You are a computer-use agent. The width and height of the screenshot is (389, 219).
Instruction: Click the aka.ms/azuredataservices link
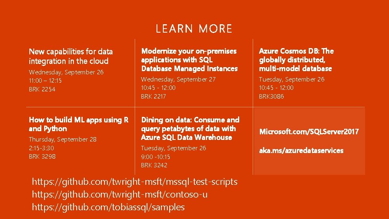(x=301, y=150)
